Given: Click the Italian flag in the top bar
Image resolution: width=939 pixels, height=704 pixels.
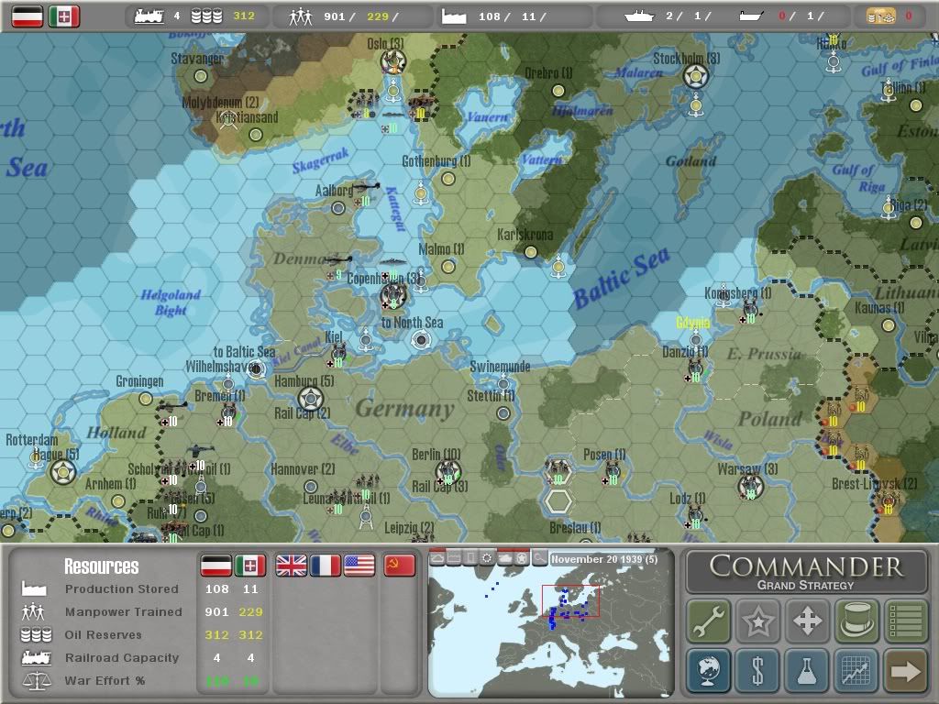Looking at the screenshot, I should [x=64, y=16].
